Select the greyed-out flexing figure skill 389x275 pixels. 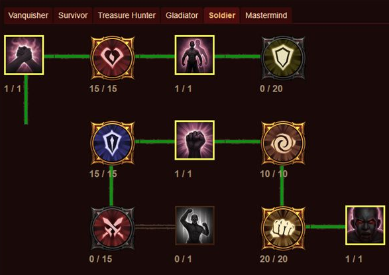[x=195, y=225]
